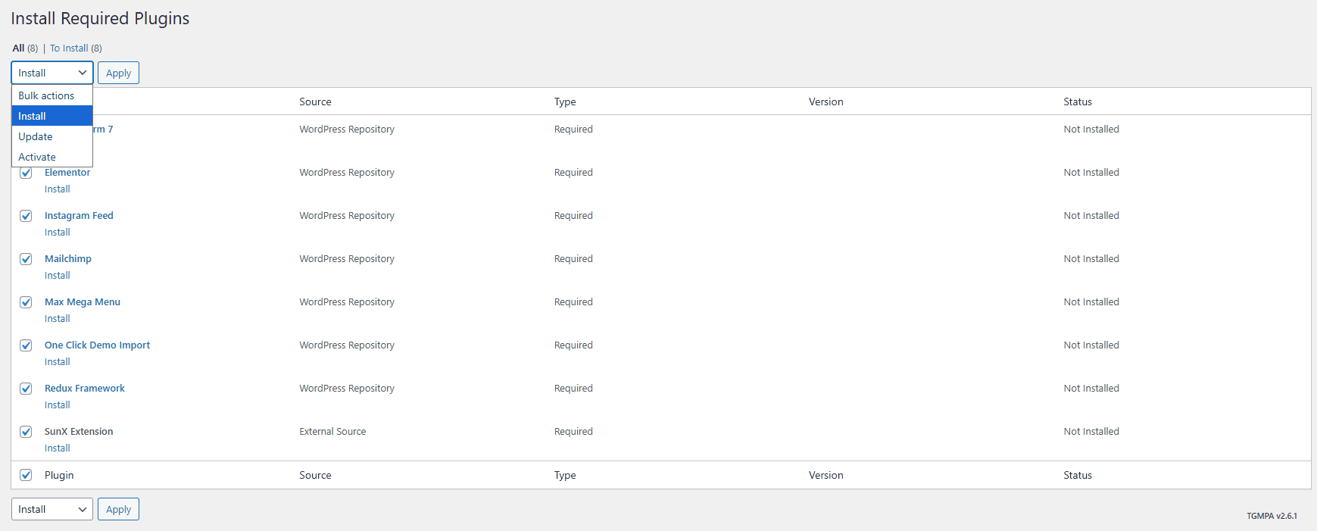Click the Source column header at top
This screenshot has width=1317, height=531.
(x=315, y=102)
